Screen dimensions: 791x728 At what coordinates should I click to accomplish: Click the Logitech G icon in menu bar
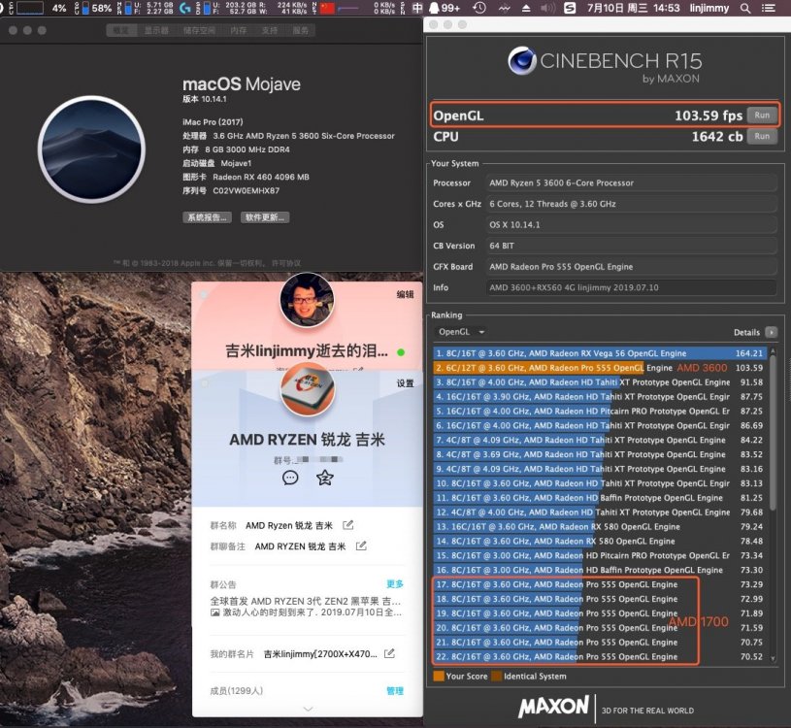[x=185, y=8]
